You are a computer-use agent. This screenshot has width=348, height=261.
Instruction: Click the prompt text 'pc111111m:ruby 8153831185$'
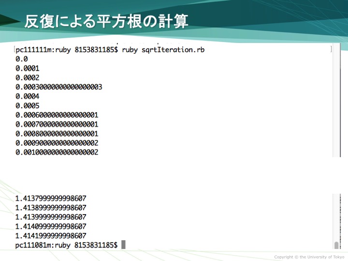point(67,50)
